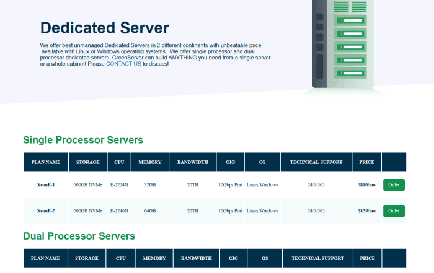Click the Dual Processor Servers heading

point(79,236)
